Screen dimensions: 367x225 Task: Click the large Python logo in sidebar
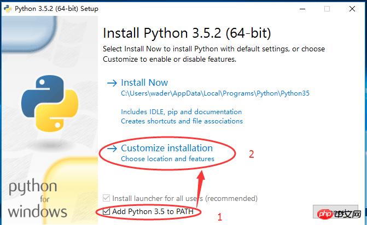pyautogui.click(x=50, y=103)
